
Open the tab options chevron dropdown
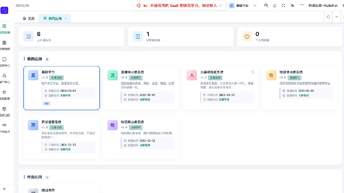click(337, 17)
